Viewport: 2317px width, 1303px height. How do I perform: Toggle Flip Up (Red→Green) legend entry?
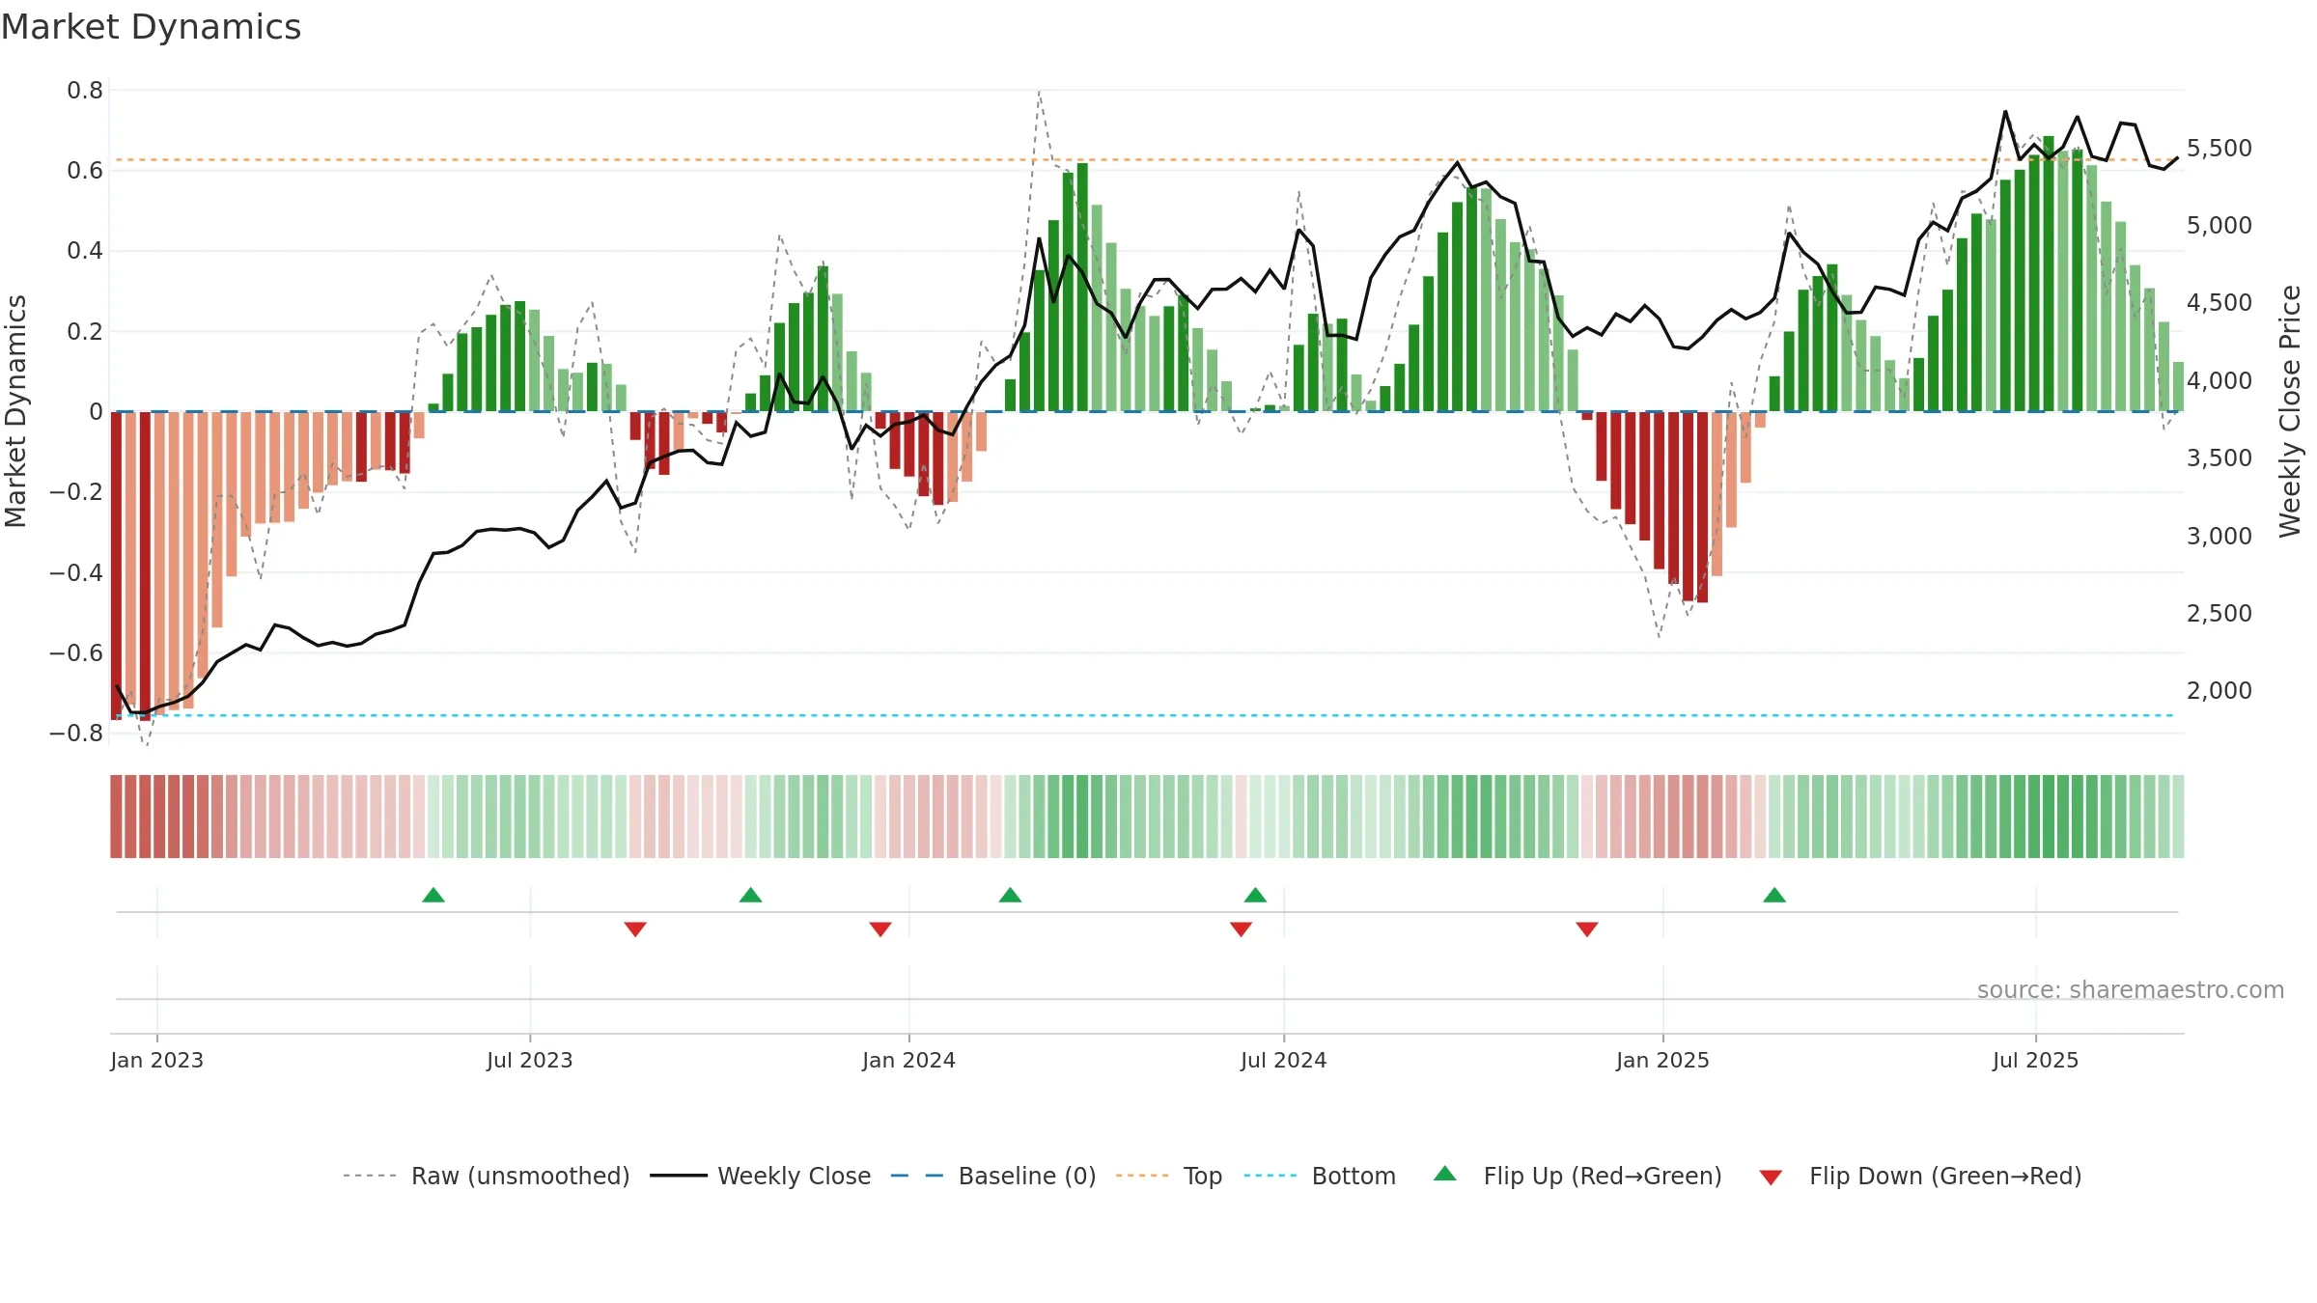1578,1176
